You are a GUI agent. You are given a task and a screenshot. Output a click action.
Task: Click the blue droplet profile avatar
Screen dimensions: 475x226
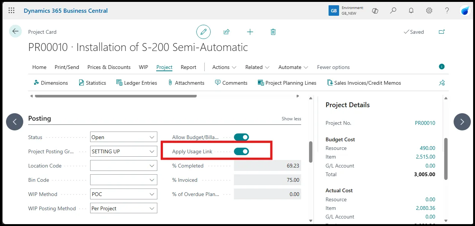465,10
